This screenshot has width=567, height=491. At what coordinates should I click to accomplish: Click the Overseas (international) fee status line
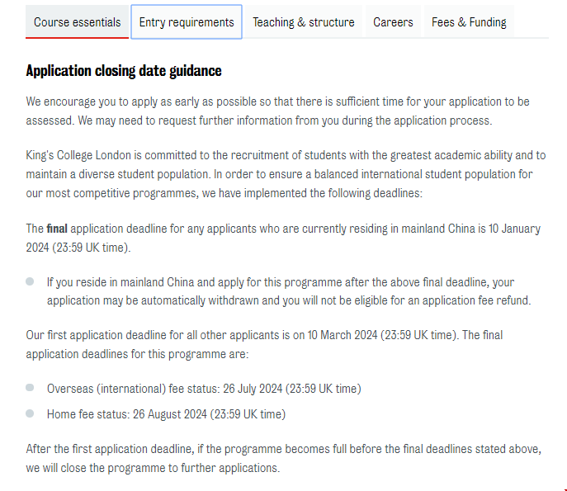(204, 389)
